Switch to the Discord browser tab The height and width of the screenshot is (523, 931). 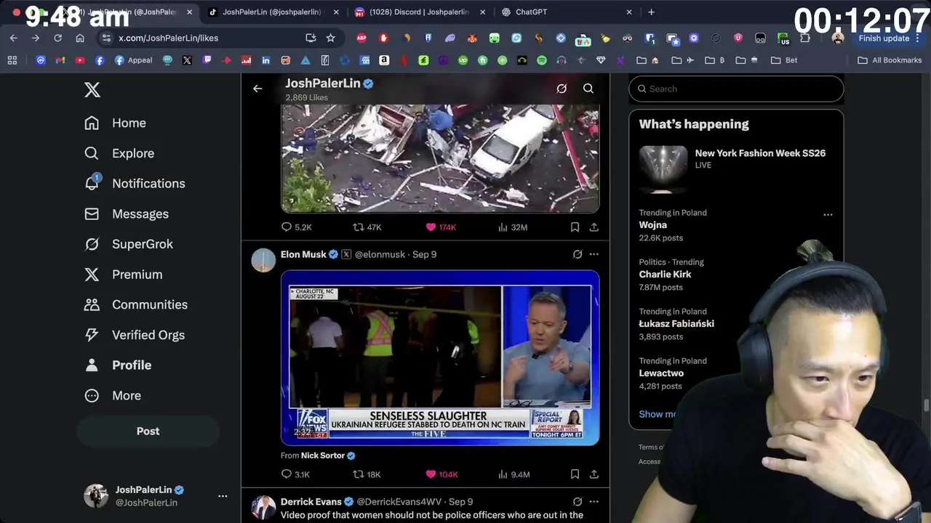tap(418, 12)
